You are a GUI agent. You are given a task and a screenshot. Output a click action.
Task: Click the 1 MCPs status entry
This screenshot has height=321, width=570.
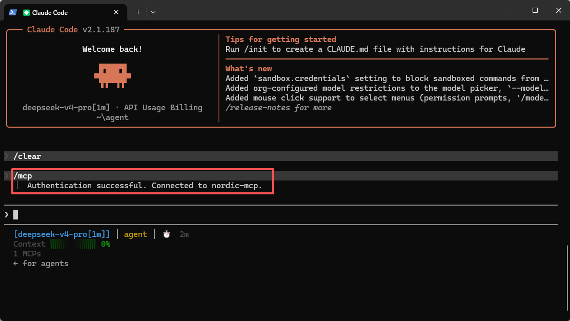tap(27, 254)
